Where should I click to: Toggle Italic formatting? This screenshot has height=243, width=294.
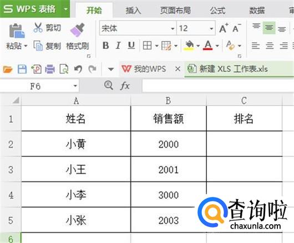tap(118, 45)
